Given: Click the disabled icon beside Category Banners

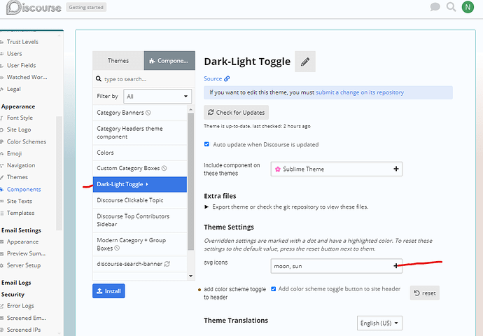Looking at the screenshot, I should tap(148, 113).
